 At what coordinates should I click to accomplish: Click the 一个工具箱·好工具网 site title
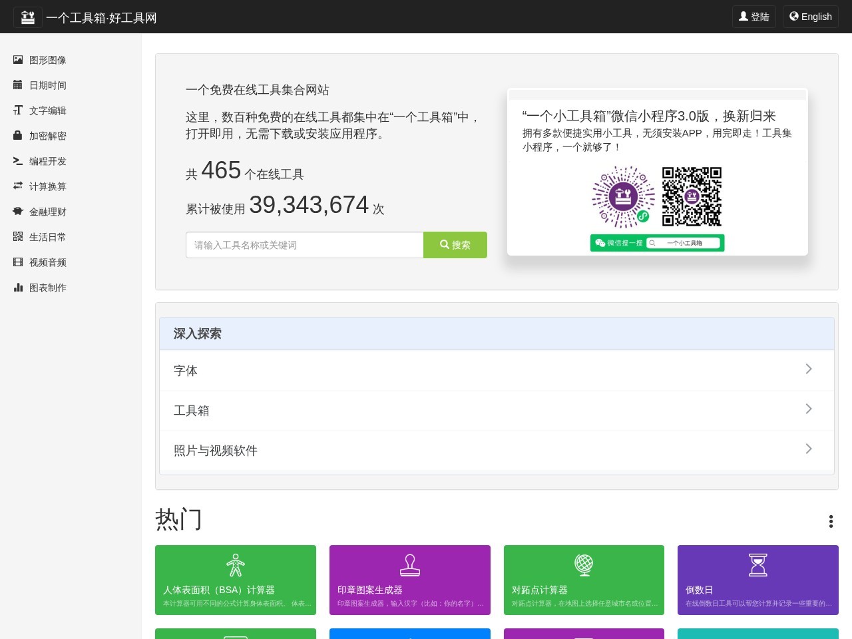tap(101, 18)
